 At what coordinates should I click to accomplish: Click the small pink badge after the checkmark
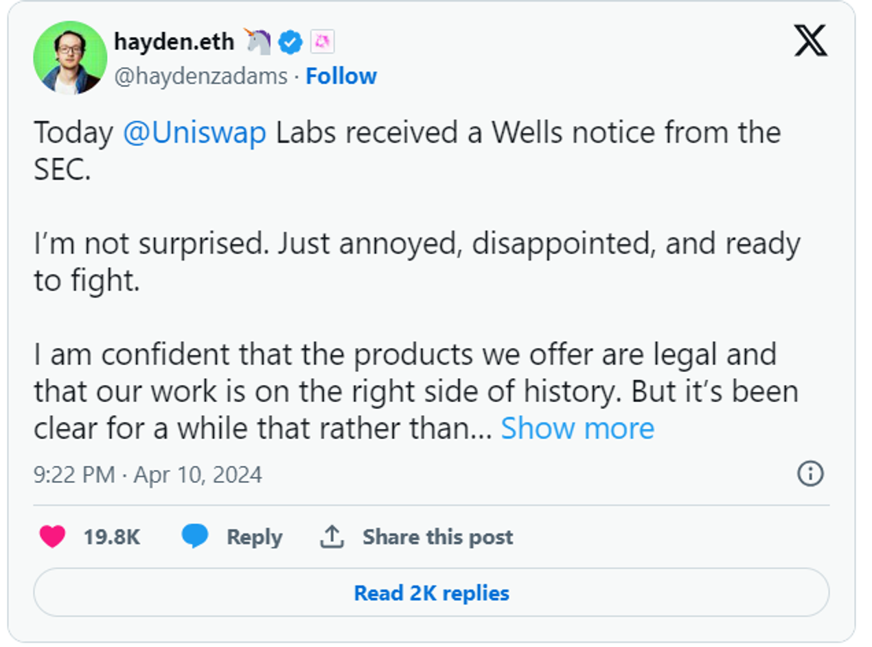[323, 41]
